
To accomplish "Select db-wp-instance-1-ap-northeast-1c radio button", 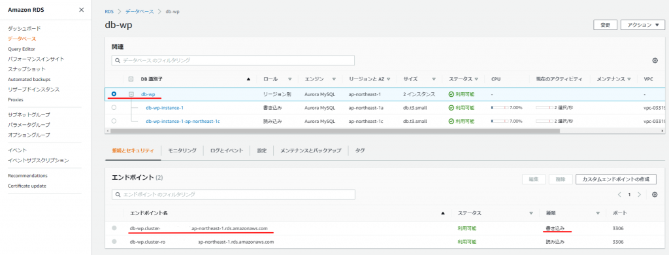I will pos(114,121).
